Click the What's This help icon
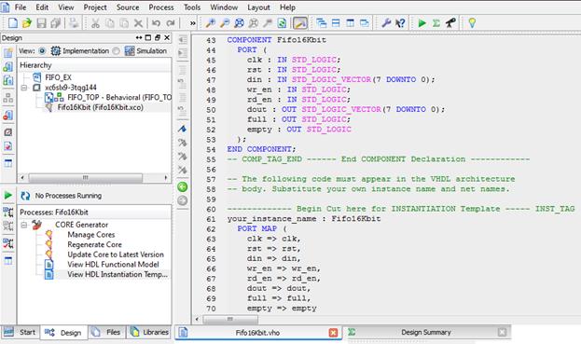The width and height of the screenshot is (581, 344). [x=400, y=23]
